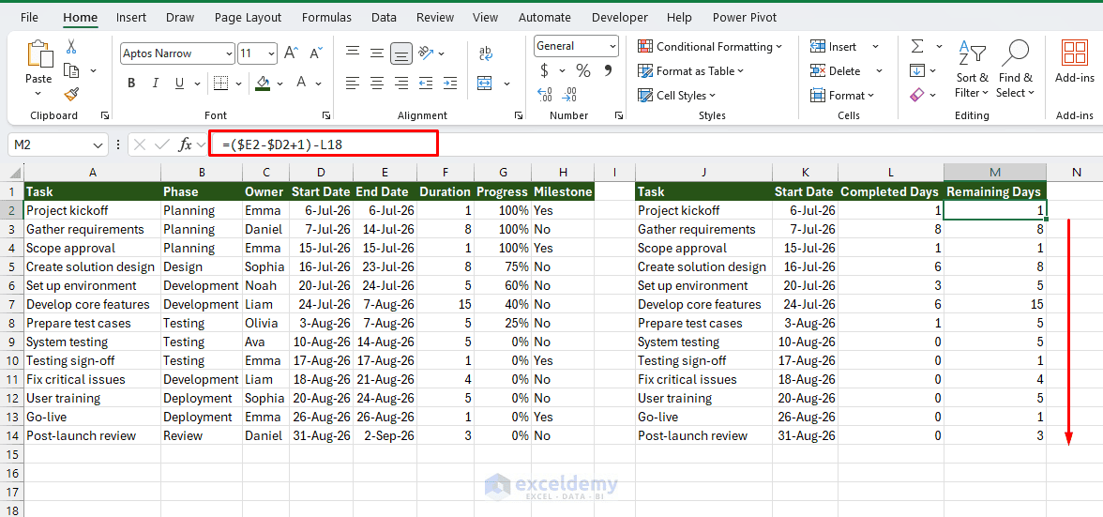Click Decrease Decimal icon
Viewport: 1103px width, 517px height.
coord(570,94)
